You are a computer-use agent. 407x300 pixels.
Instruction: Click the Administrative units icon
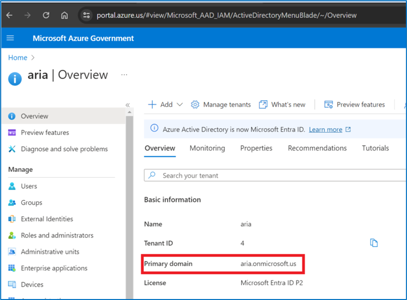[x=12, y=251]
